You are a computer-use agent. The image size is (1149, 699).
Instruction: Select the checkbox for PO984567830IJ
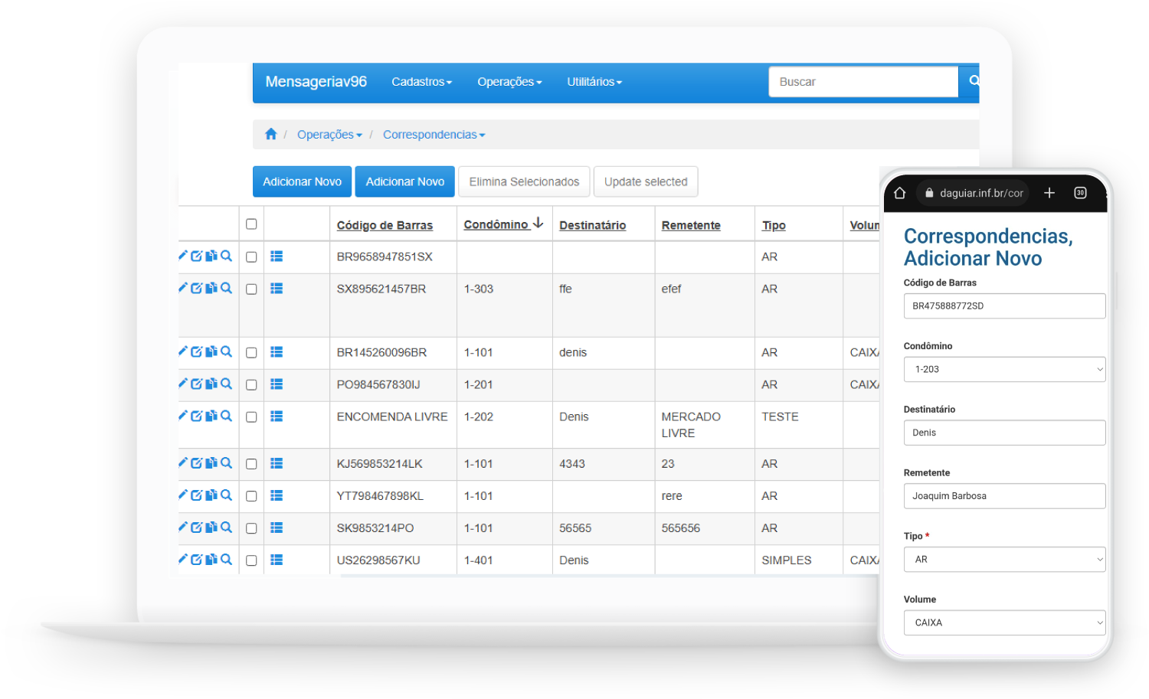[x=251, y=385]
